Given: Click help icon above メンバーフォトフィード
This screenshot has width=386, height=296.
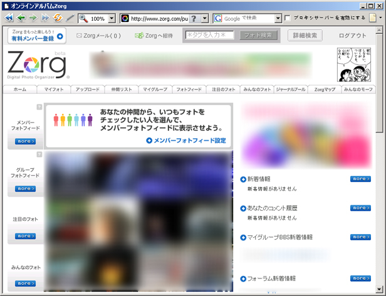Looking at the screenshot, I should (x=39, y=107).
